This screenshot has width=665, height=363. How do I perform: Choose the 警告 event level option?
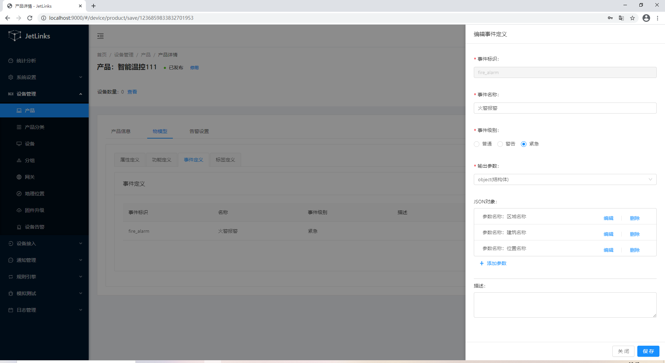(x=500, y=144)
